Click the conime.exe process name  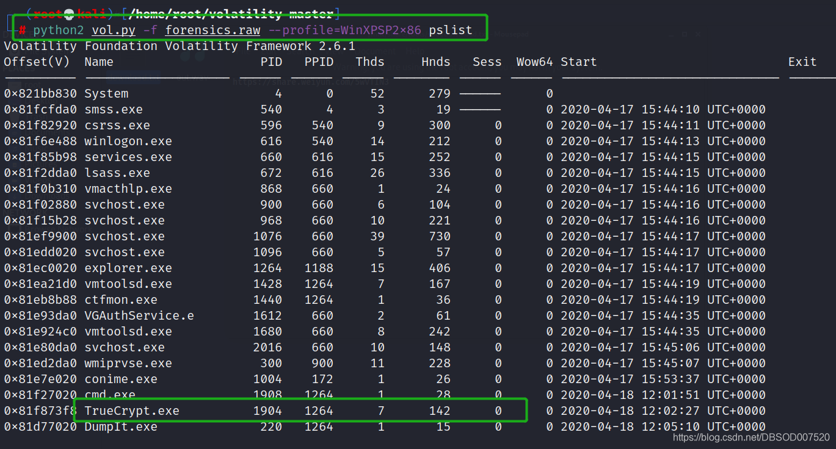121,379
